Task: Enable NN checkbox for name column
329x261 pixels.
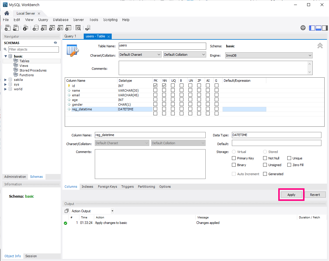Action: coord(164,90)
